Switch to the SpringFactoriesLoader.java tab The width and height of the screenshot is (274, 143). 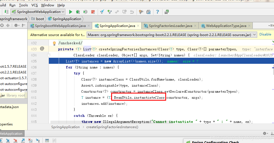click(x=170, y=26)
